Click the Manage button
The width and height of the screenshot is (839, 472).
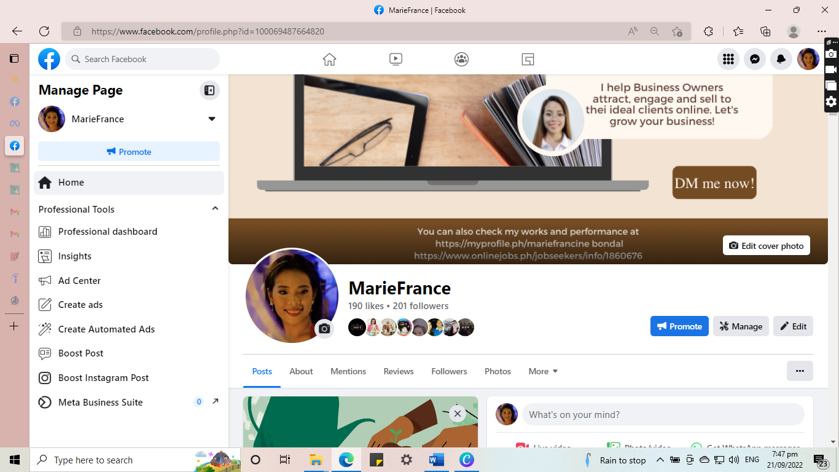(x=741, y=326)
